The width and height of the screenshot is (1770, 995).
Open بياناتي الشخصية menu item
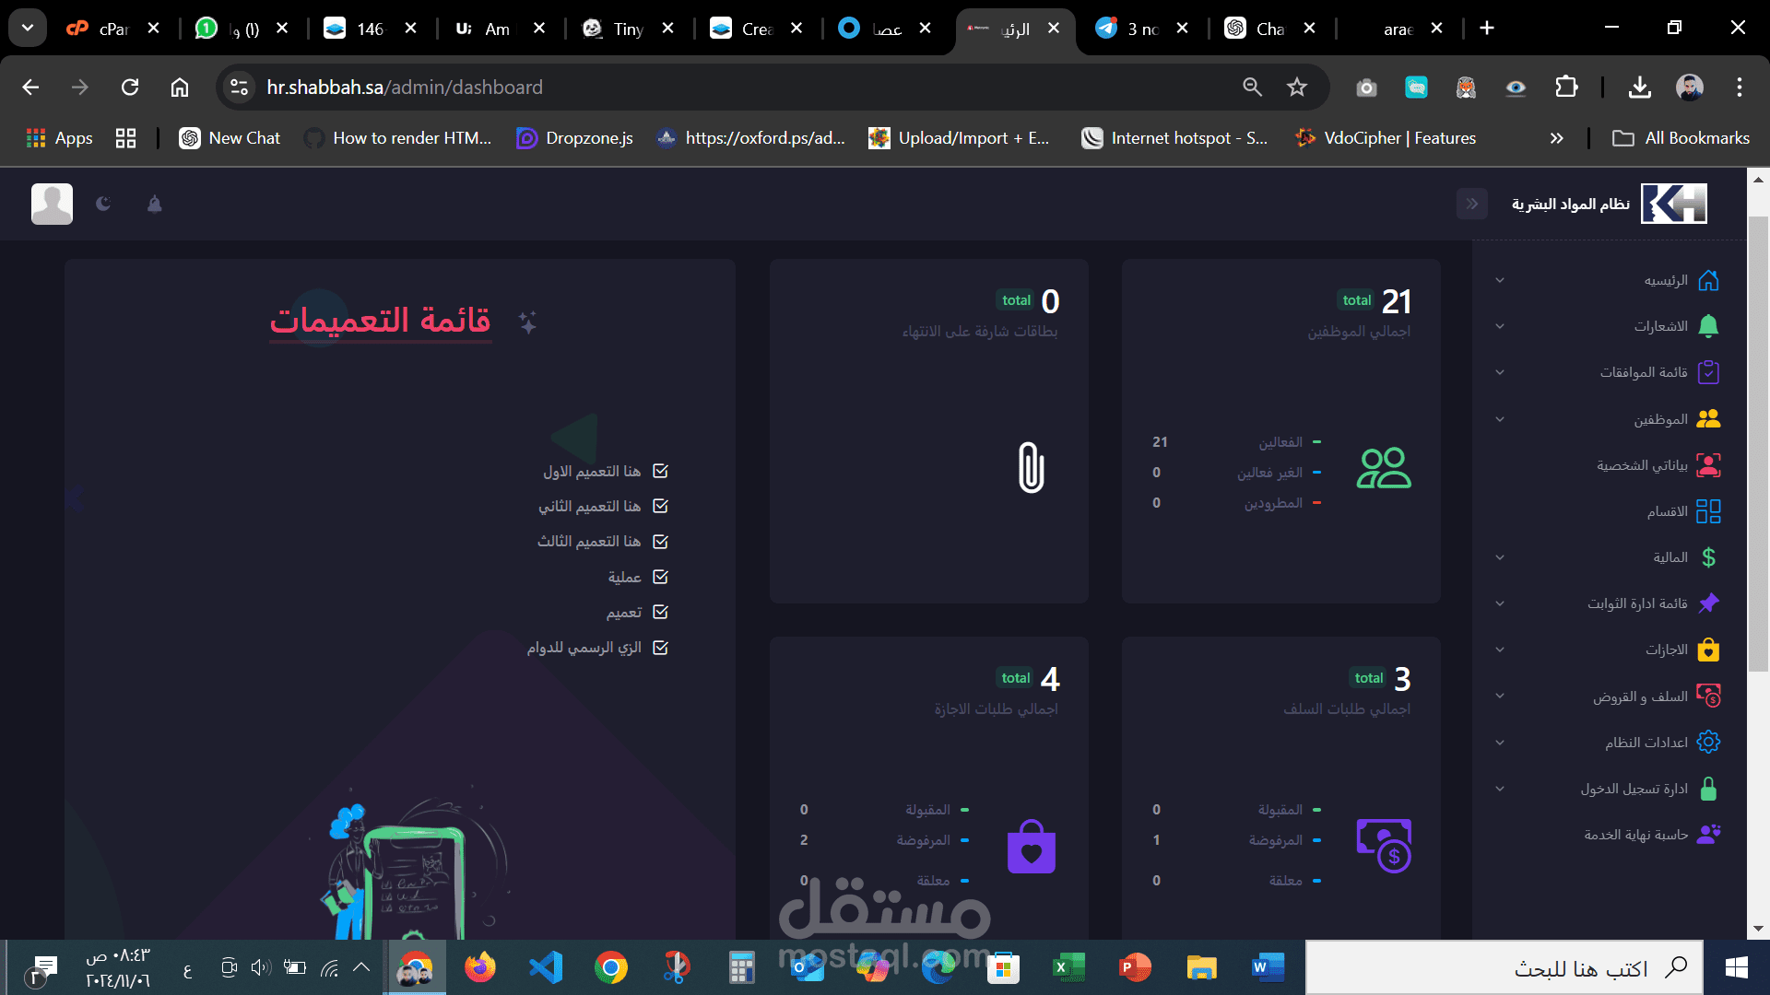[x=1642, y=465]
